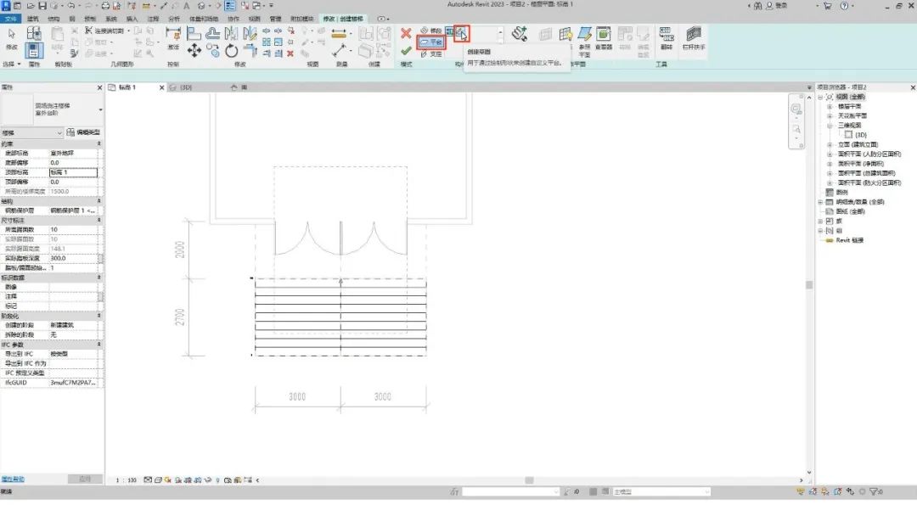Click the Reference Plane icon in the ribbon
The image size is (917, 516).
[x=584, y=41]
